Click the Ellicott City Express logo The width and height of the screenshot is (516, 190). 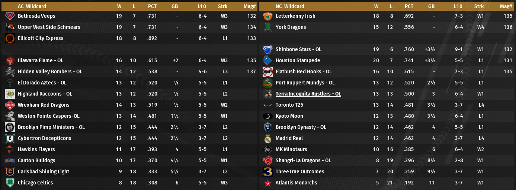click(9, 38)
